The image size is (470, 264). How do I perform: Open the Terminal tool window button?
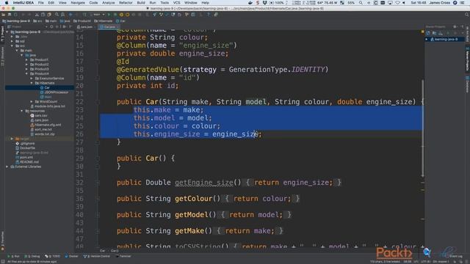tap(123, 256)
